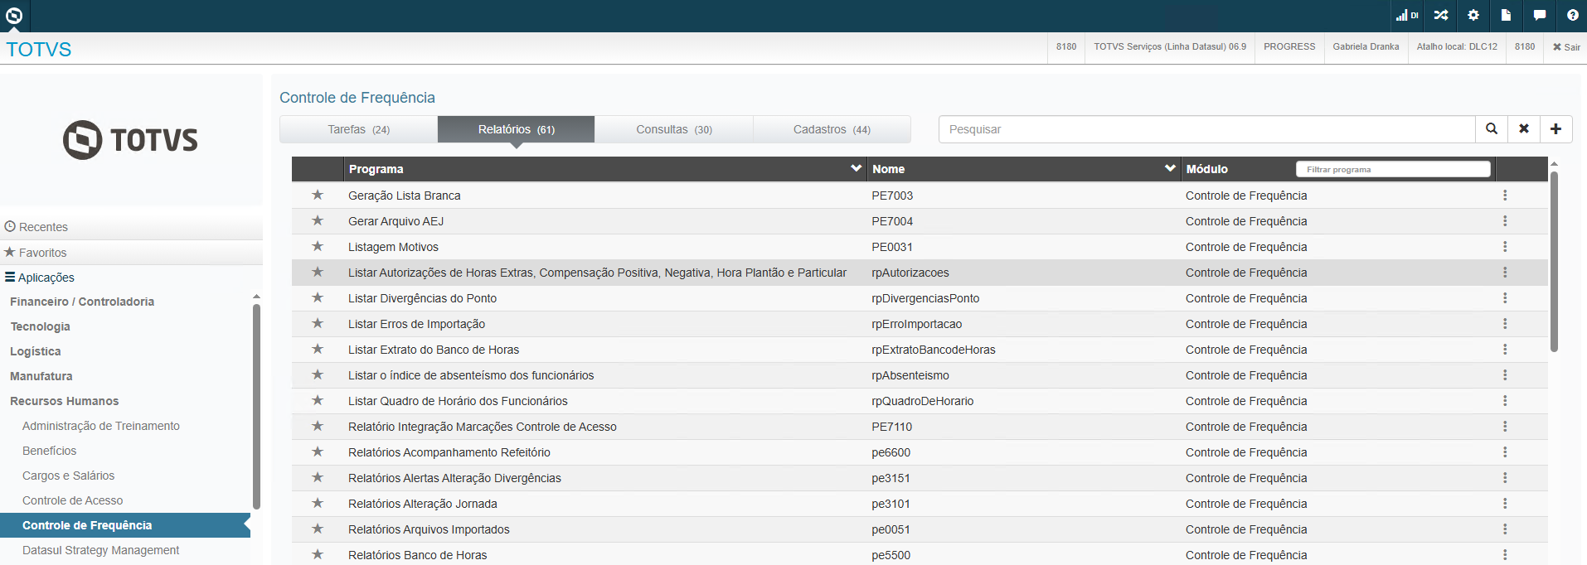Open three-dot menu for rpExtratoBancodeHoras
The image size is (1587, 565).
pyautogui.click(x=1505, y=350)
